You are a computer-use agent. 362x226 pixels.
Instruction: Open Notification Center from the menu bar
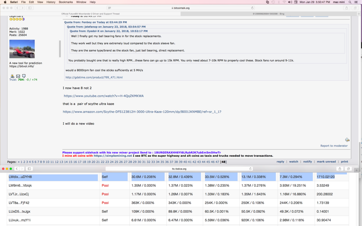pyautogui.click(x=356, y=2)
